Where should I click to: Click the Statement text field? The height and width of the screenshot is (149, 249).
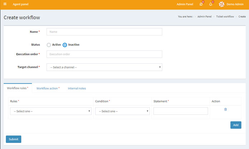(x=181, y=111)
